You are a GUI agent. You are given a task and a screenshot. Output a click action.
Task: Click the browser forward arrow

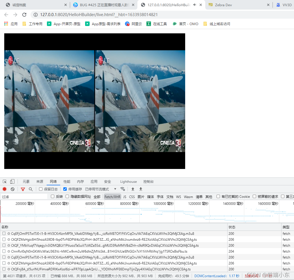15,15
